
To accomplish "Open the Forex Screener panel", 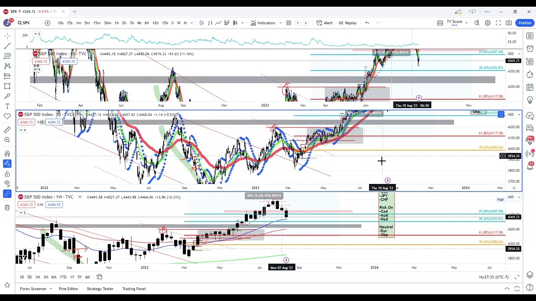I will pyautogui.click(x=33, y=289).
